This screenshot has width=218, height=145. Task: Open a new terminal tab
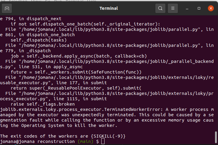7,9
